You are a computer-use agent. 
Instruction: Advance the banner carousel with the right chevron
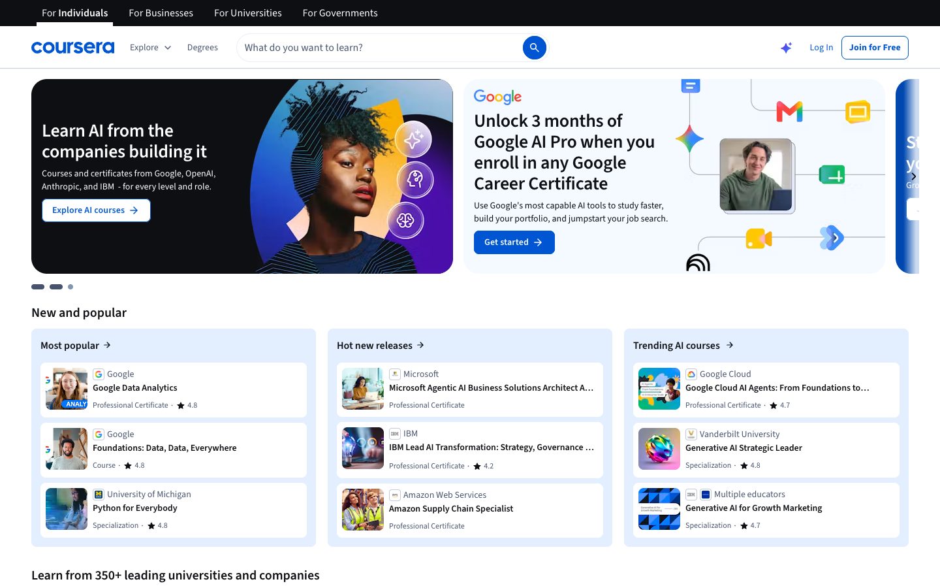913,176
